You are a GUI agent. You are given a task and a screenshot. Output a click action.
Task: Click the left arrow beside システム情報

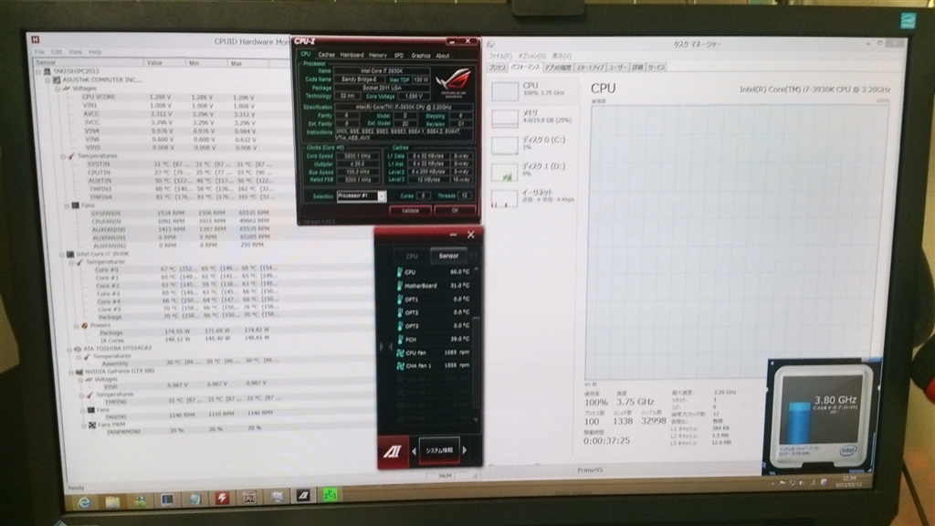(x=414, y=451)
